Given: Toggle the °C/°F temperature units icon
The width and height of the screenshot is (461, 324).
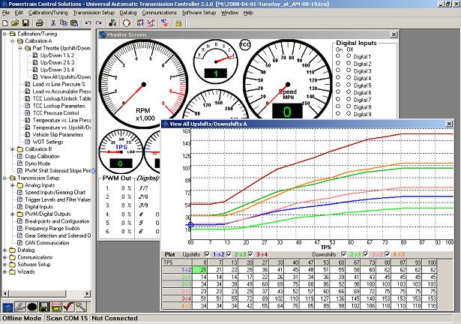Looking at the screenshot, I should click(x=165, y=23).
